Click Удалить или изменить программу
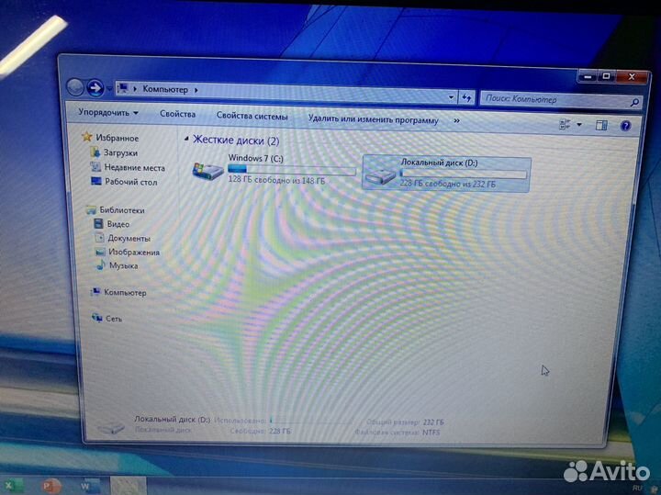 [x=373, y=119]
